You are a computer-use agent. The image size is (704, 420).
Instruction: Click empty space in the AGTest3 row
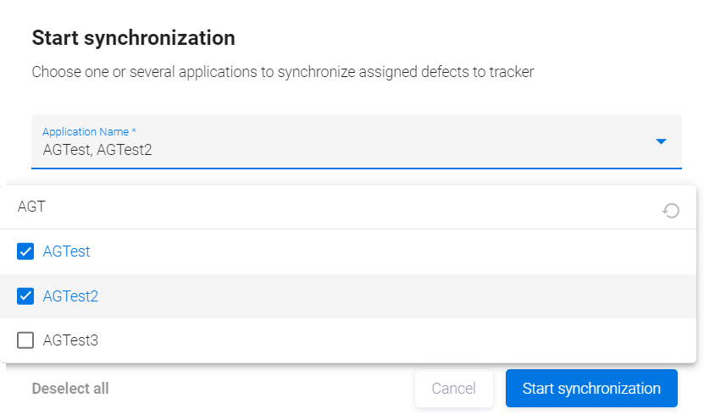[x=381, y=340]
